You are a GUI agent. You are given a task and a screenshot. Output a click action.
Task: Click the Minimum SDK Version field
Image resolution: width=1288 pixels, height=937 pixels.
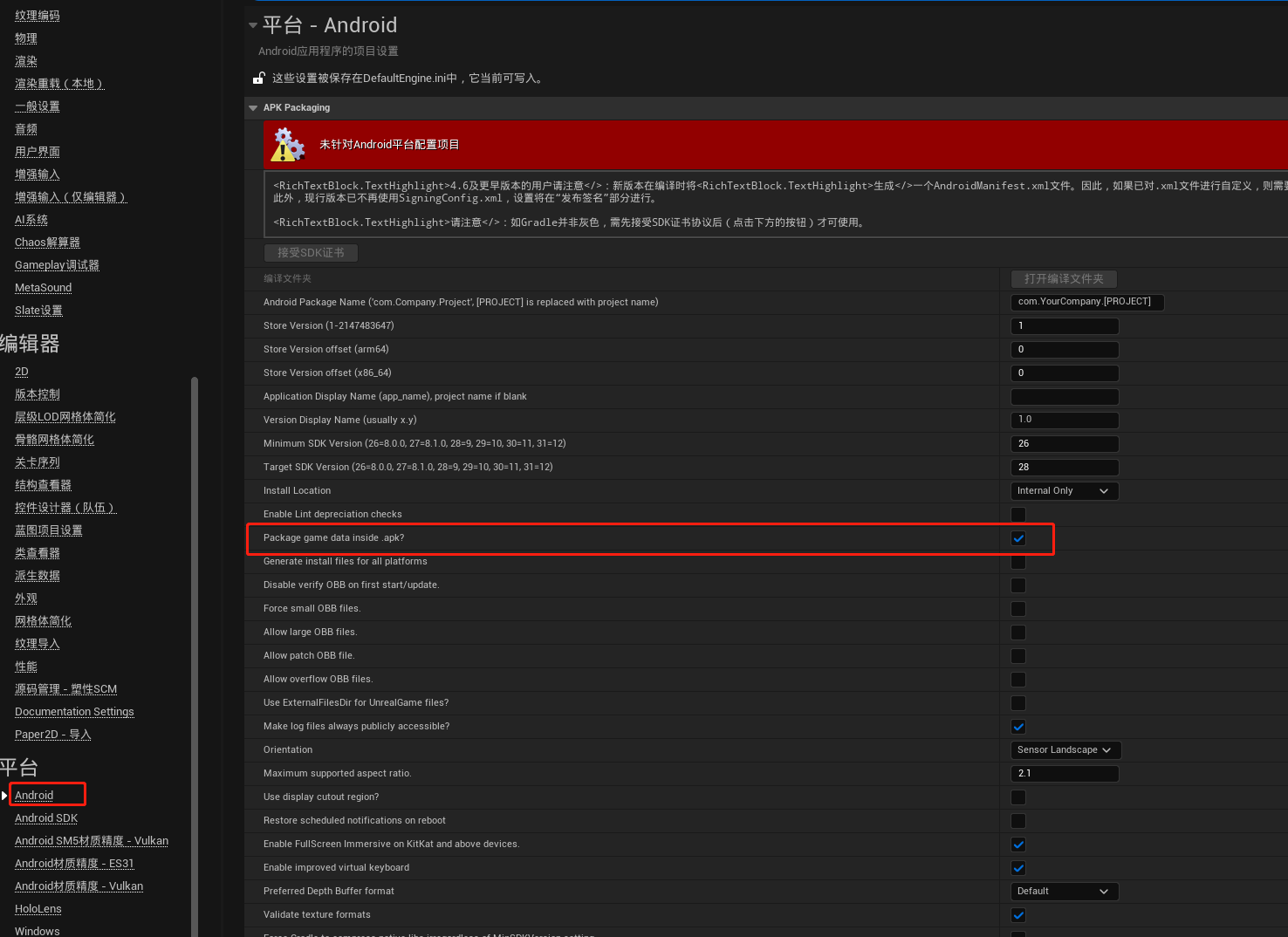1065,443
